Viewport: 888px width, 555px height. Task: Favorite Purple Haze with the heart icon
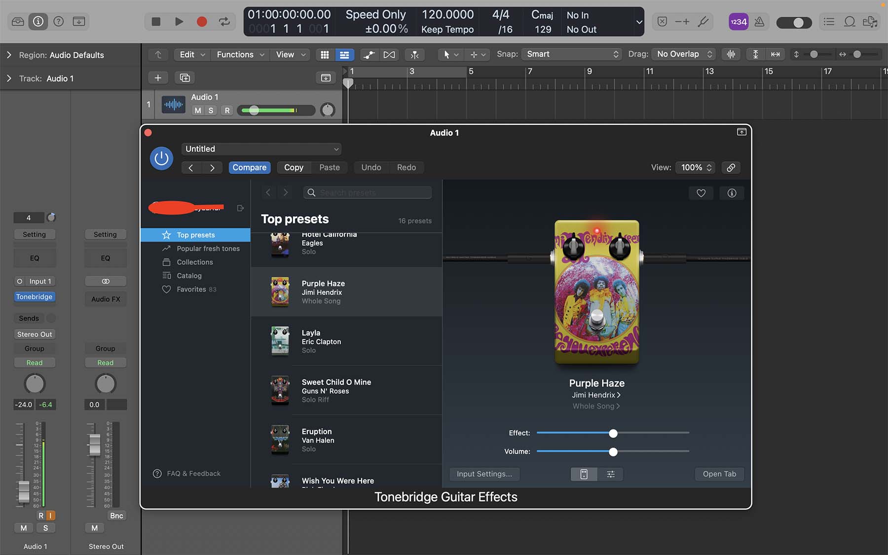click(x=701, y=193)
